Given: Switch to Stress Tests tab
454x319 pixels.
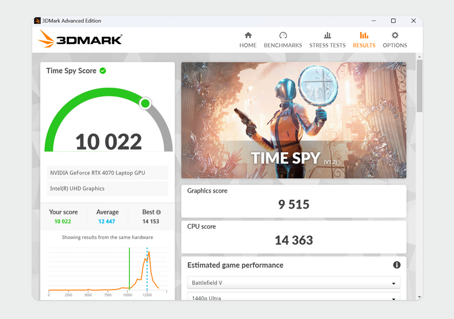Looking at the screenshot, I should pos(327,40).
